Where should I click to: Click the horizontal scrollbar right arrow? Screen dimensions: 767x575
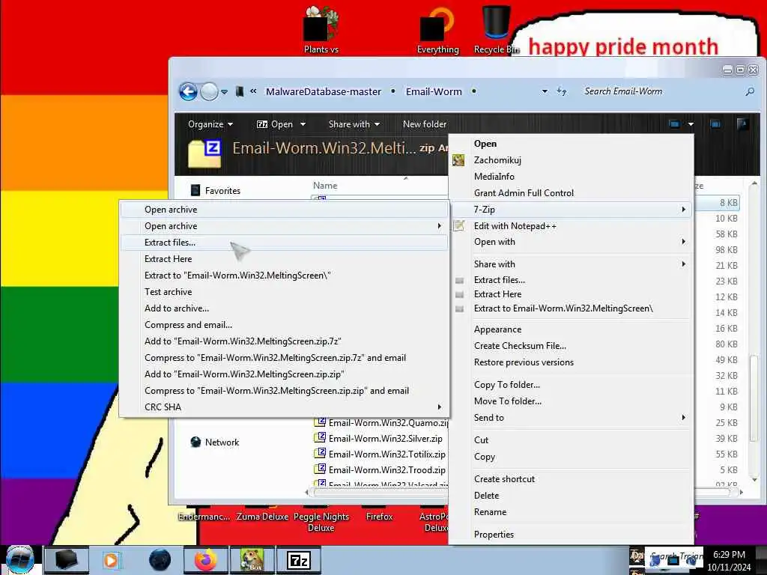click(742, 493)
